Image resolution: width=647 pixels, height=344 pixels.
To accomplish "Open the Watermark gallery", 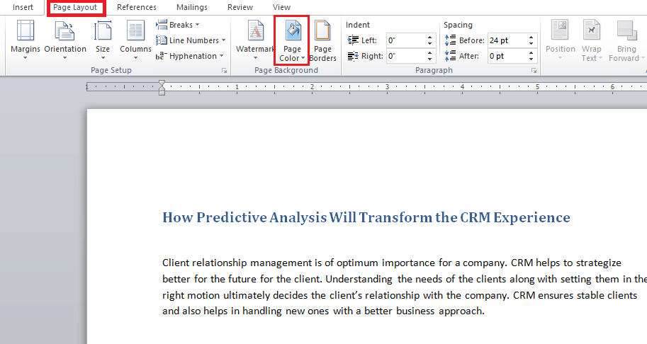I will pos(255,40).
